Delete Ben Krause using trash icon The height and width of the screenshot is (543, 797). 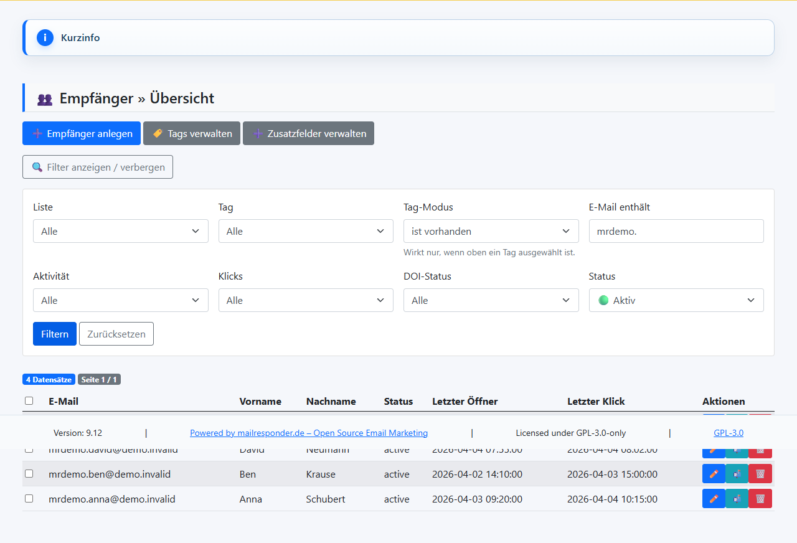point(760,474)
